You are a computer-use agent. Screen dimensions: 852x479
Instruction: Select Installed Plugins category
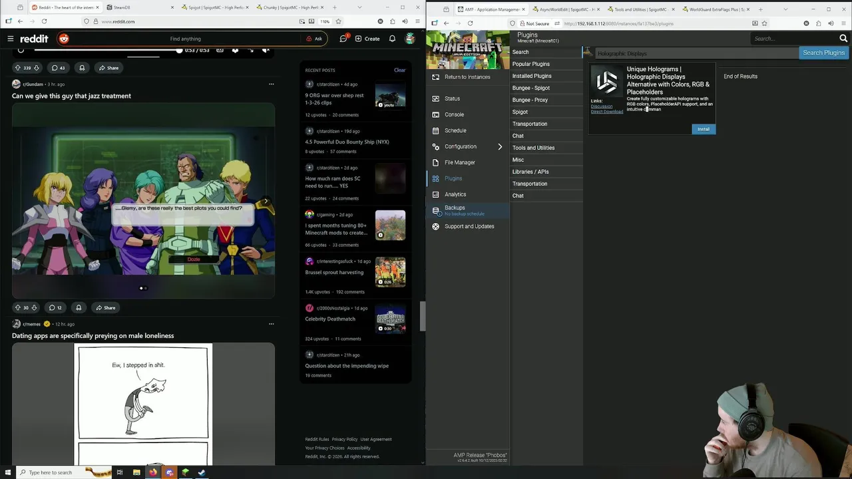pos(546,76)
